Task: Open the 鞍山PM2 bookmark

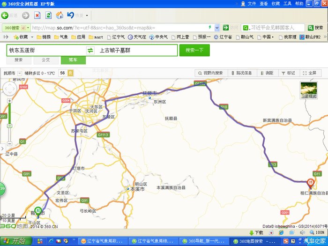Action: (310, 37)
